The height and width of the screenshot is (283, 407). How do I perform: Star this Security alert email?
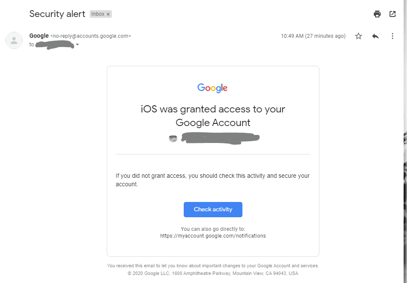(x=359, y=36)
